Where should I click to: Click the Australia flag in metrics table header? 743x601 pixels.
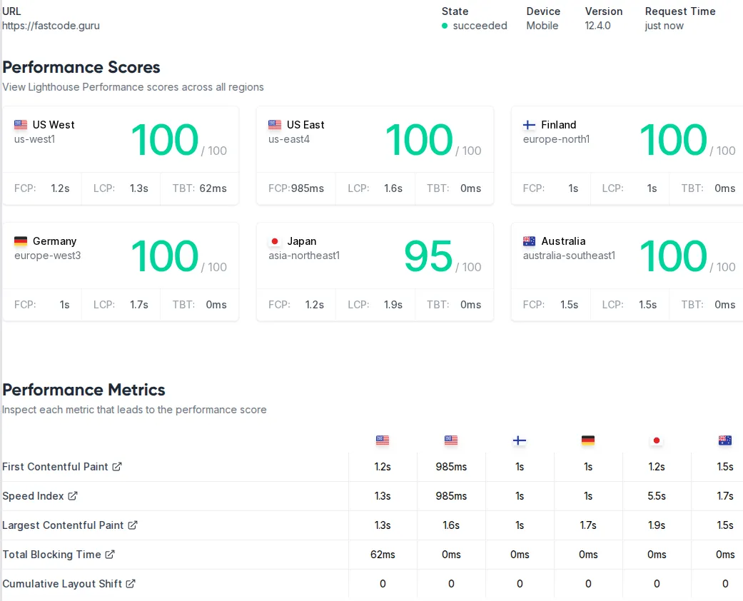click(725, 440)
